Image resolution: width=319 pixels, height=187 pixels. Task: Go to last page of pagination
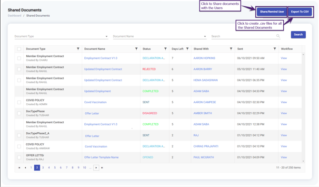click(x=102, y=167)
